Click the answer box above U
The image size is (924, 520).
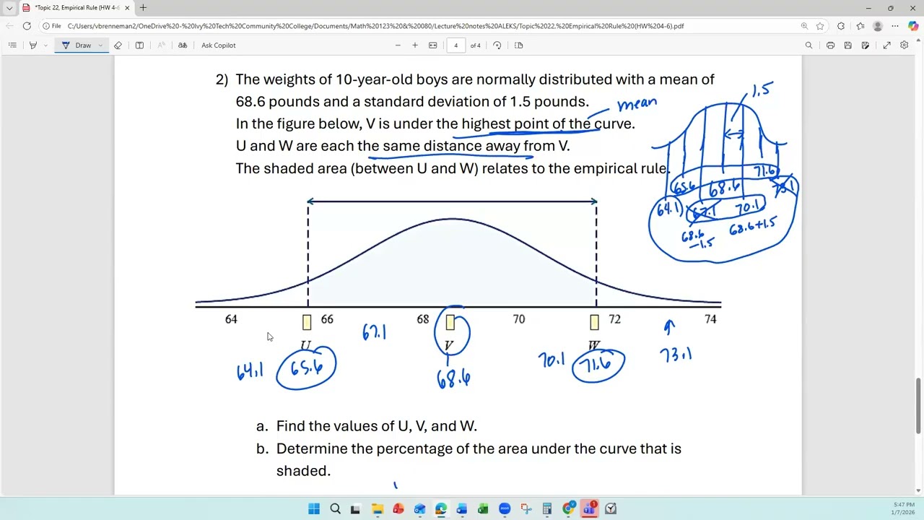coord(307,322)
